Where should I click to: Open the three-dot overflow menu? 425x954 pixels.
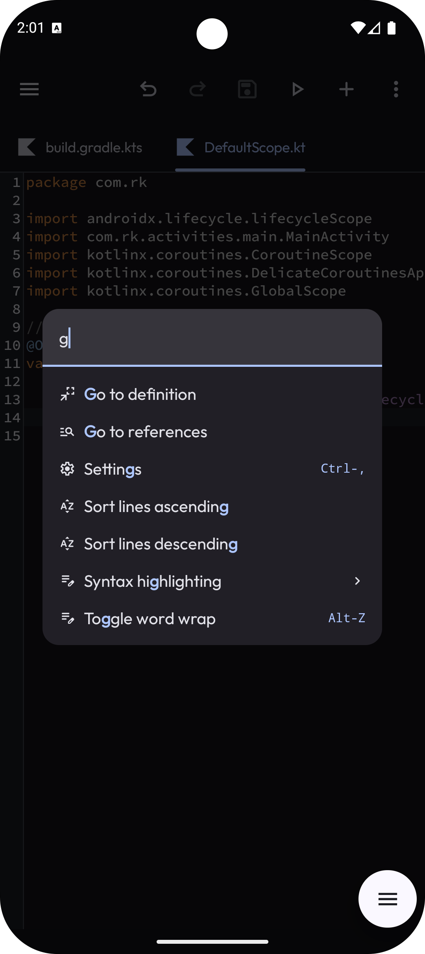[396, 89]
